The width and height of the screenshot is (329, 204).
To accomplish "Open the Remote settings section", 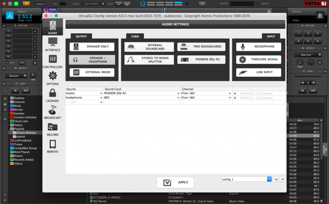I will click(53, 146).
